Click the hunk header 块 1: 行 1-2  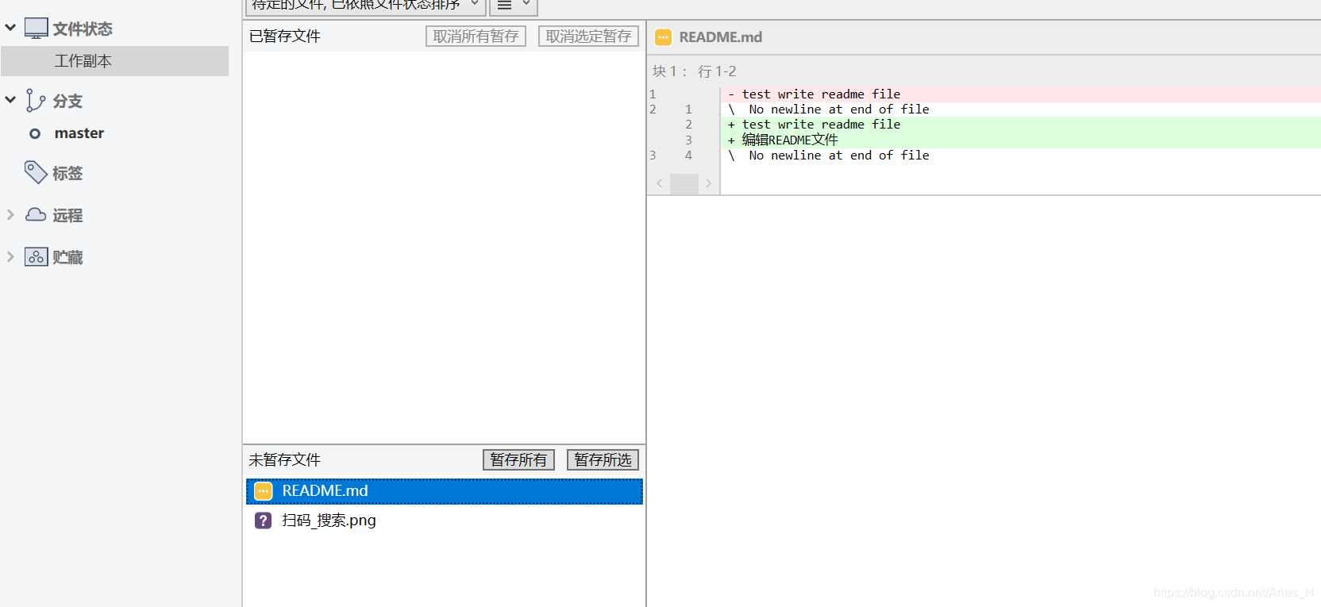(x=695, y=71)
